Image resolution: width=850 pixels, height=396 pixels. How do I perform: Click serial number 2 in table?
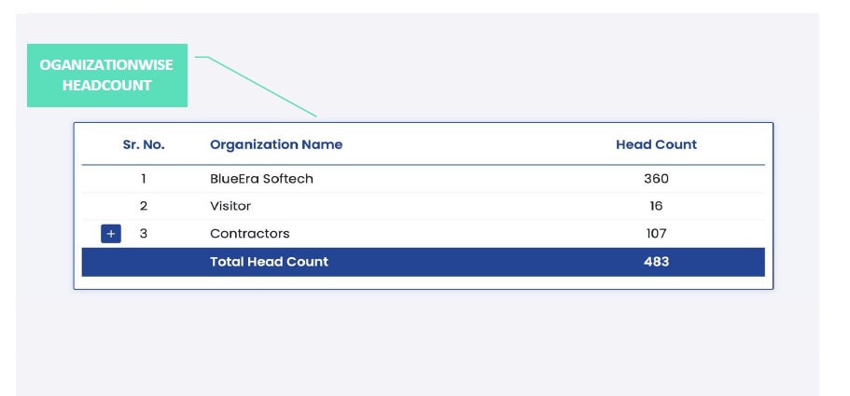click(144, 206)
